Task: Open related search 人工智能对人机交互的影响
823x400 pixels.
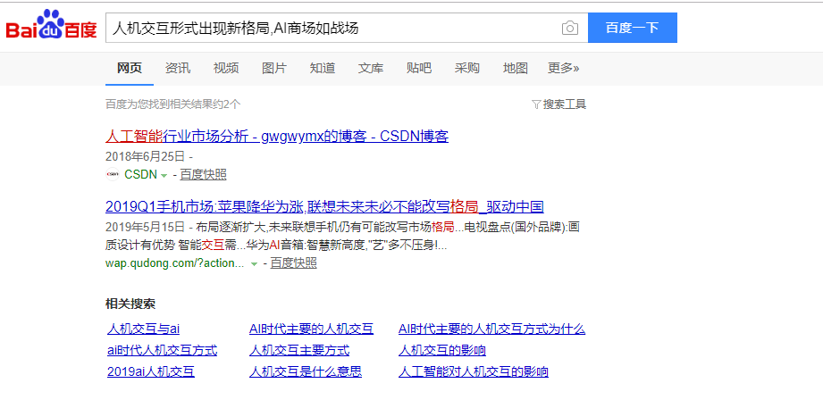Action: (474, 371)
